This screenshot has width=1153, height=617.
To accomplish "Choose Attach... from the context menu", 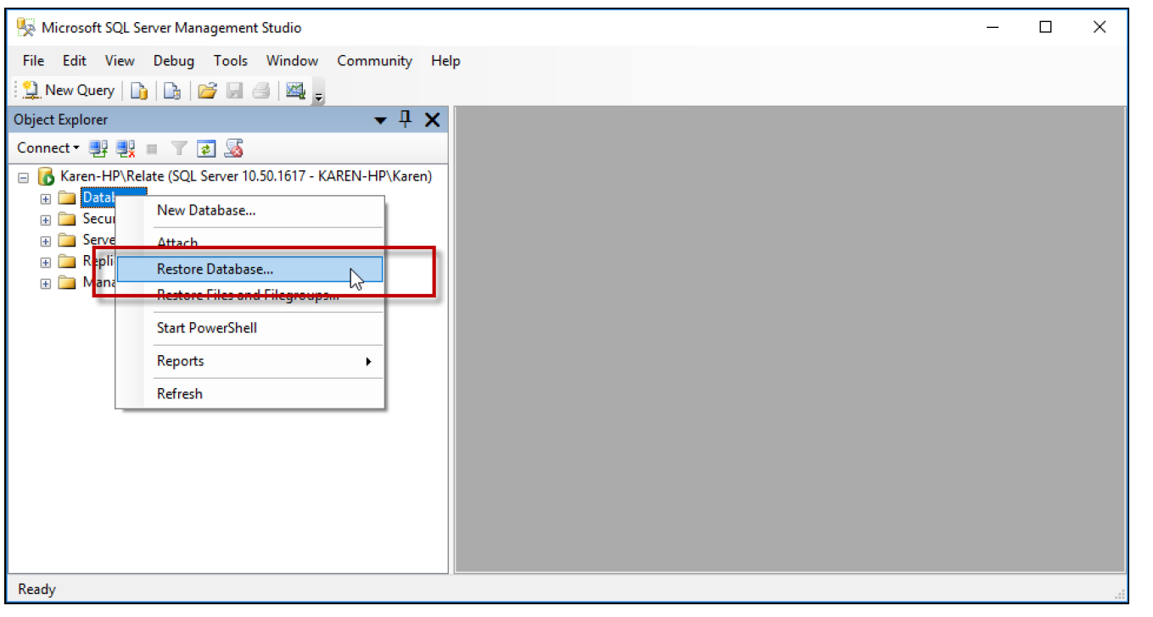I will point(250,243).
